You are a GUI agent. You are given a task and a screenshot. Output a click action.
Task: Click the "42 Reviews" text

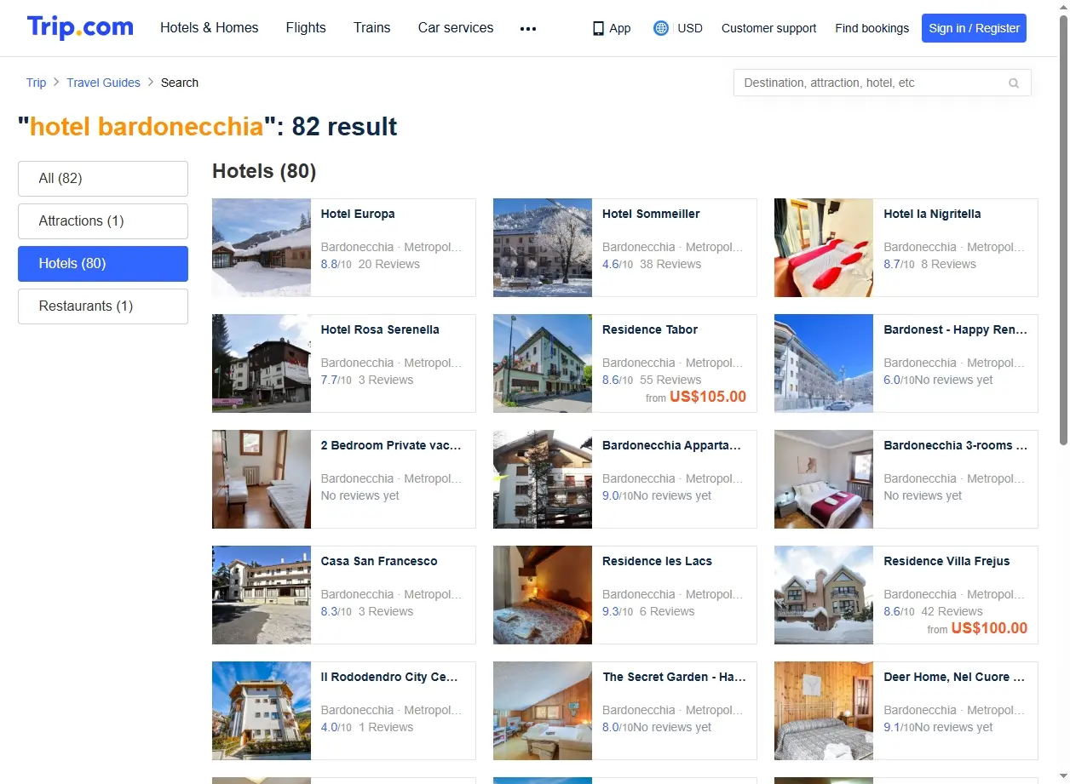(952, 611)
